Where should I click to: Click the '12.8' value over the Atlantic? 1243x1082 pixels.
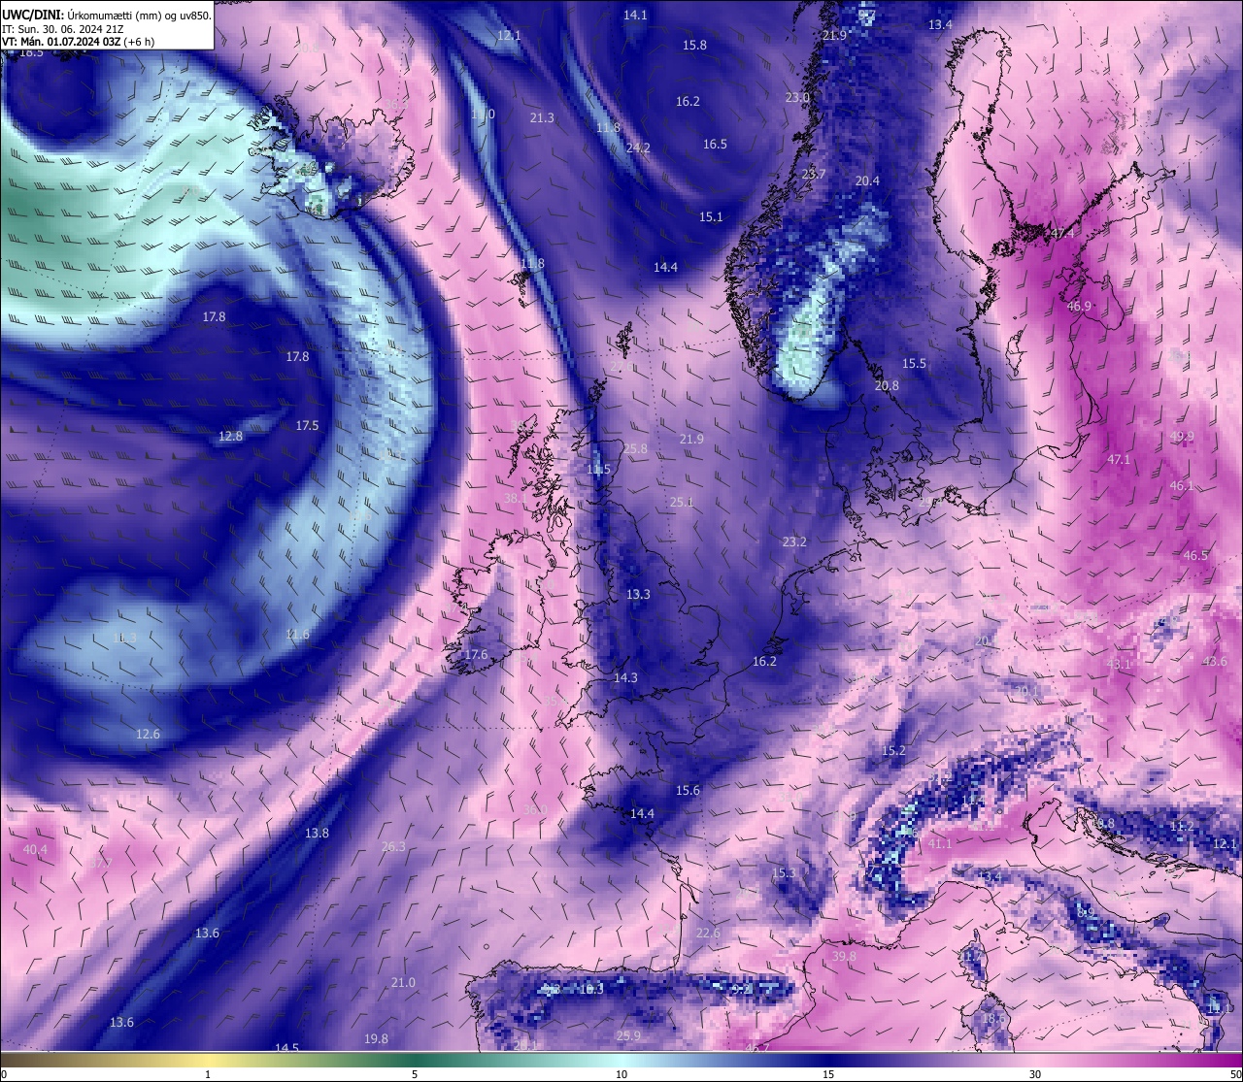230,436
